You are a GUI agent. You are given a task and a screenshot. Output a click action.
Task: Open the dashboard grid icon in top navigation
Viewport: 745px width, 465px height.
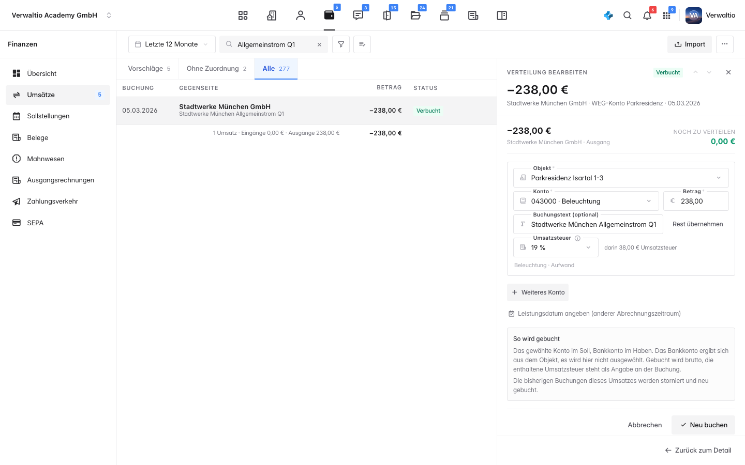pos(243,16)
